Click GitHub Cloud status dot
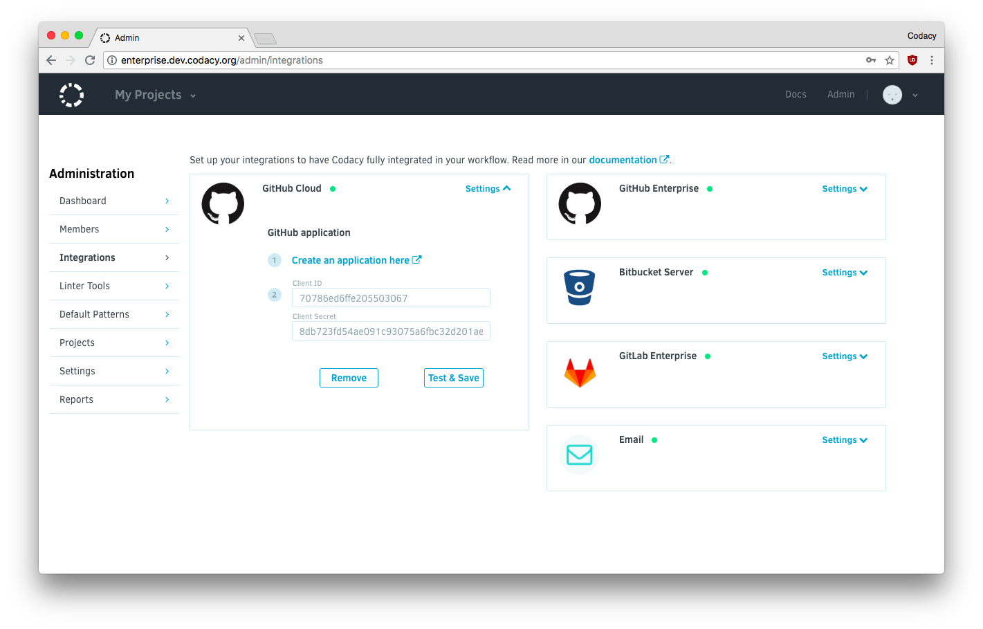Viewport: 983px width, 629px height. coord(333,189)
